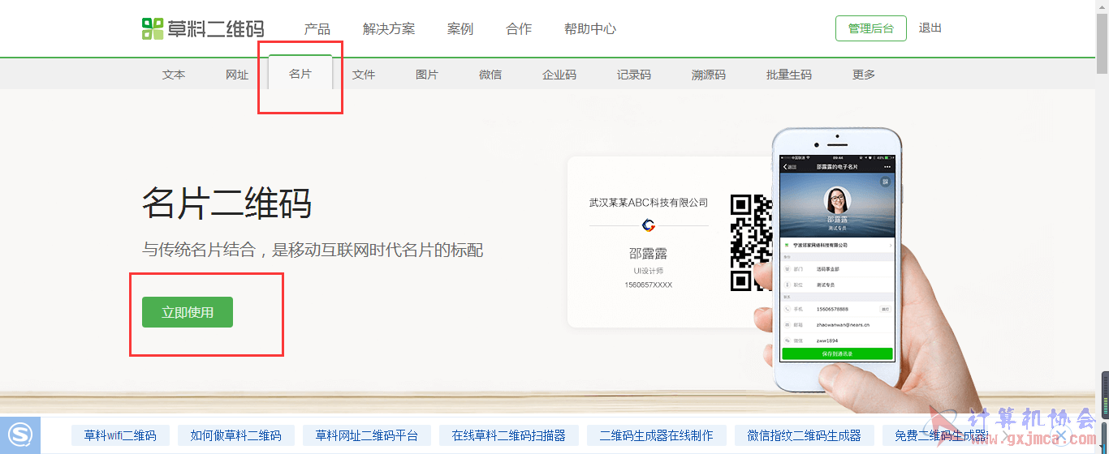Click the 保存到通讯录 button on phone

(837, 353)
